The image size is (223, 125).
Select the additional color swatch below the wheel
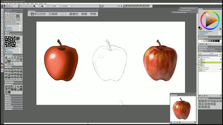click(x=201, y=29)
